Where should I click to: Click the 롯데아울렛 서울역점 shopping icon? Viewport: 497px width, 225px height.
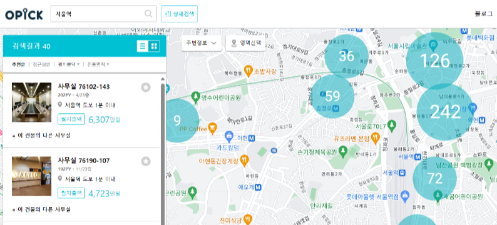[x=405, y=196]
